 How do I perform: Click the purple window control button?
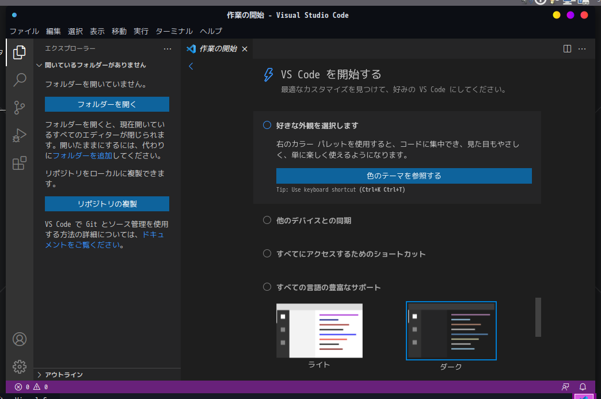[x=570, y=15]
